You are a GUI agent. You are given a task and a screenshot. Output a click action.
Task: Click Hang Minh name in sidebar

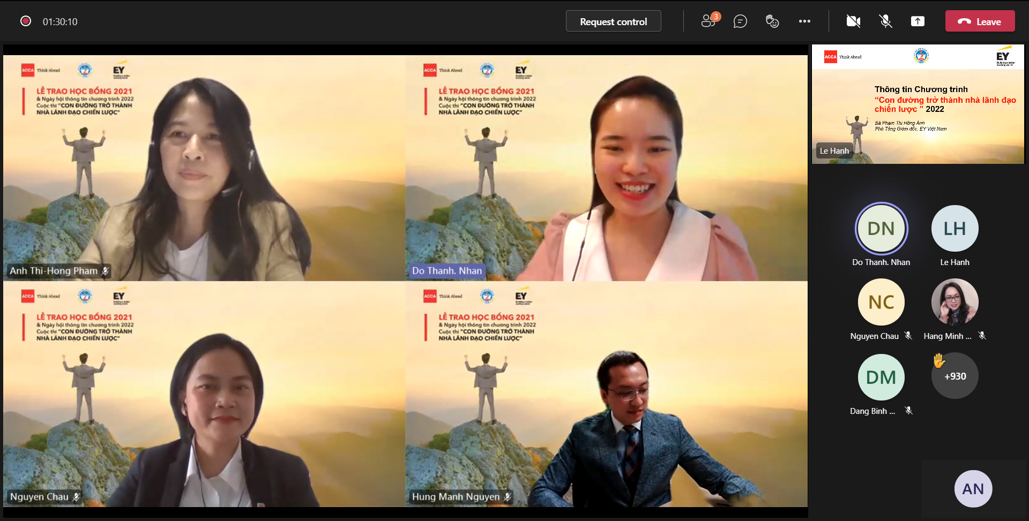[947, 336]
